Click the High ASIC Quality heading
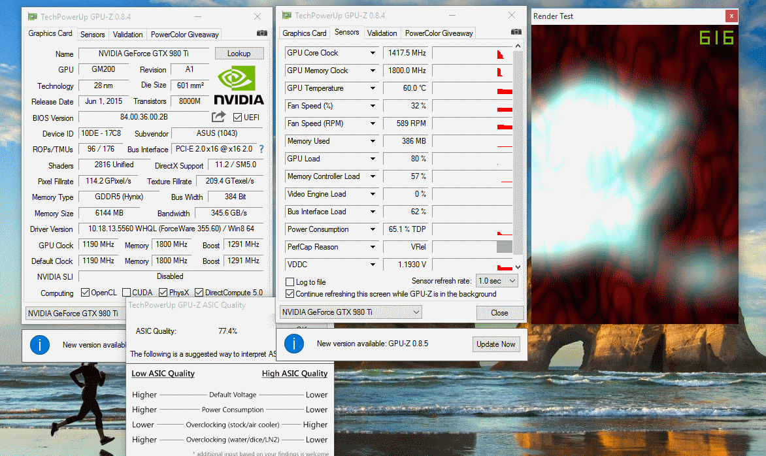 [295, 373]
